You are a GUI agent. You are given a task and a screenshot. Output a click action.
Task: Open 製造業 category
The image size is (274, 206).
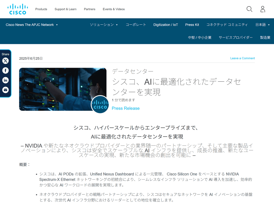tap(265, 37)
